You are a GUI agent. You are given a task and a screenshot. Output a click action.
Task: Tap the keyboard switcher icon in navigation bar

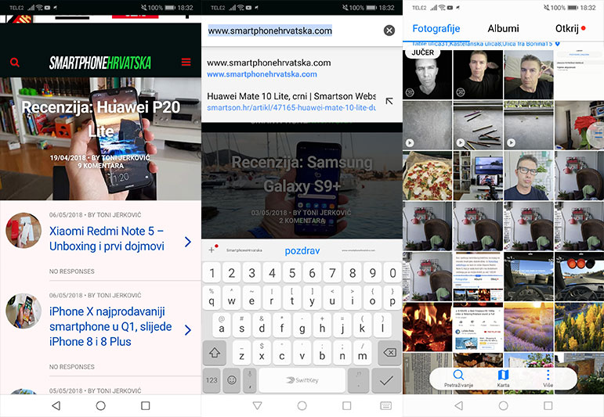click(386, 405)
